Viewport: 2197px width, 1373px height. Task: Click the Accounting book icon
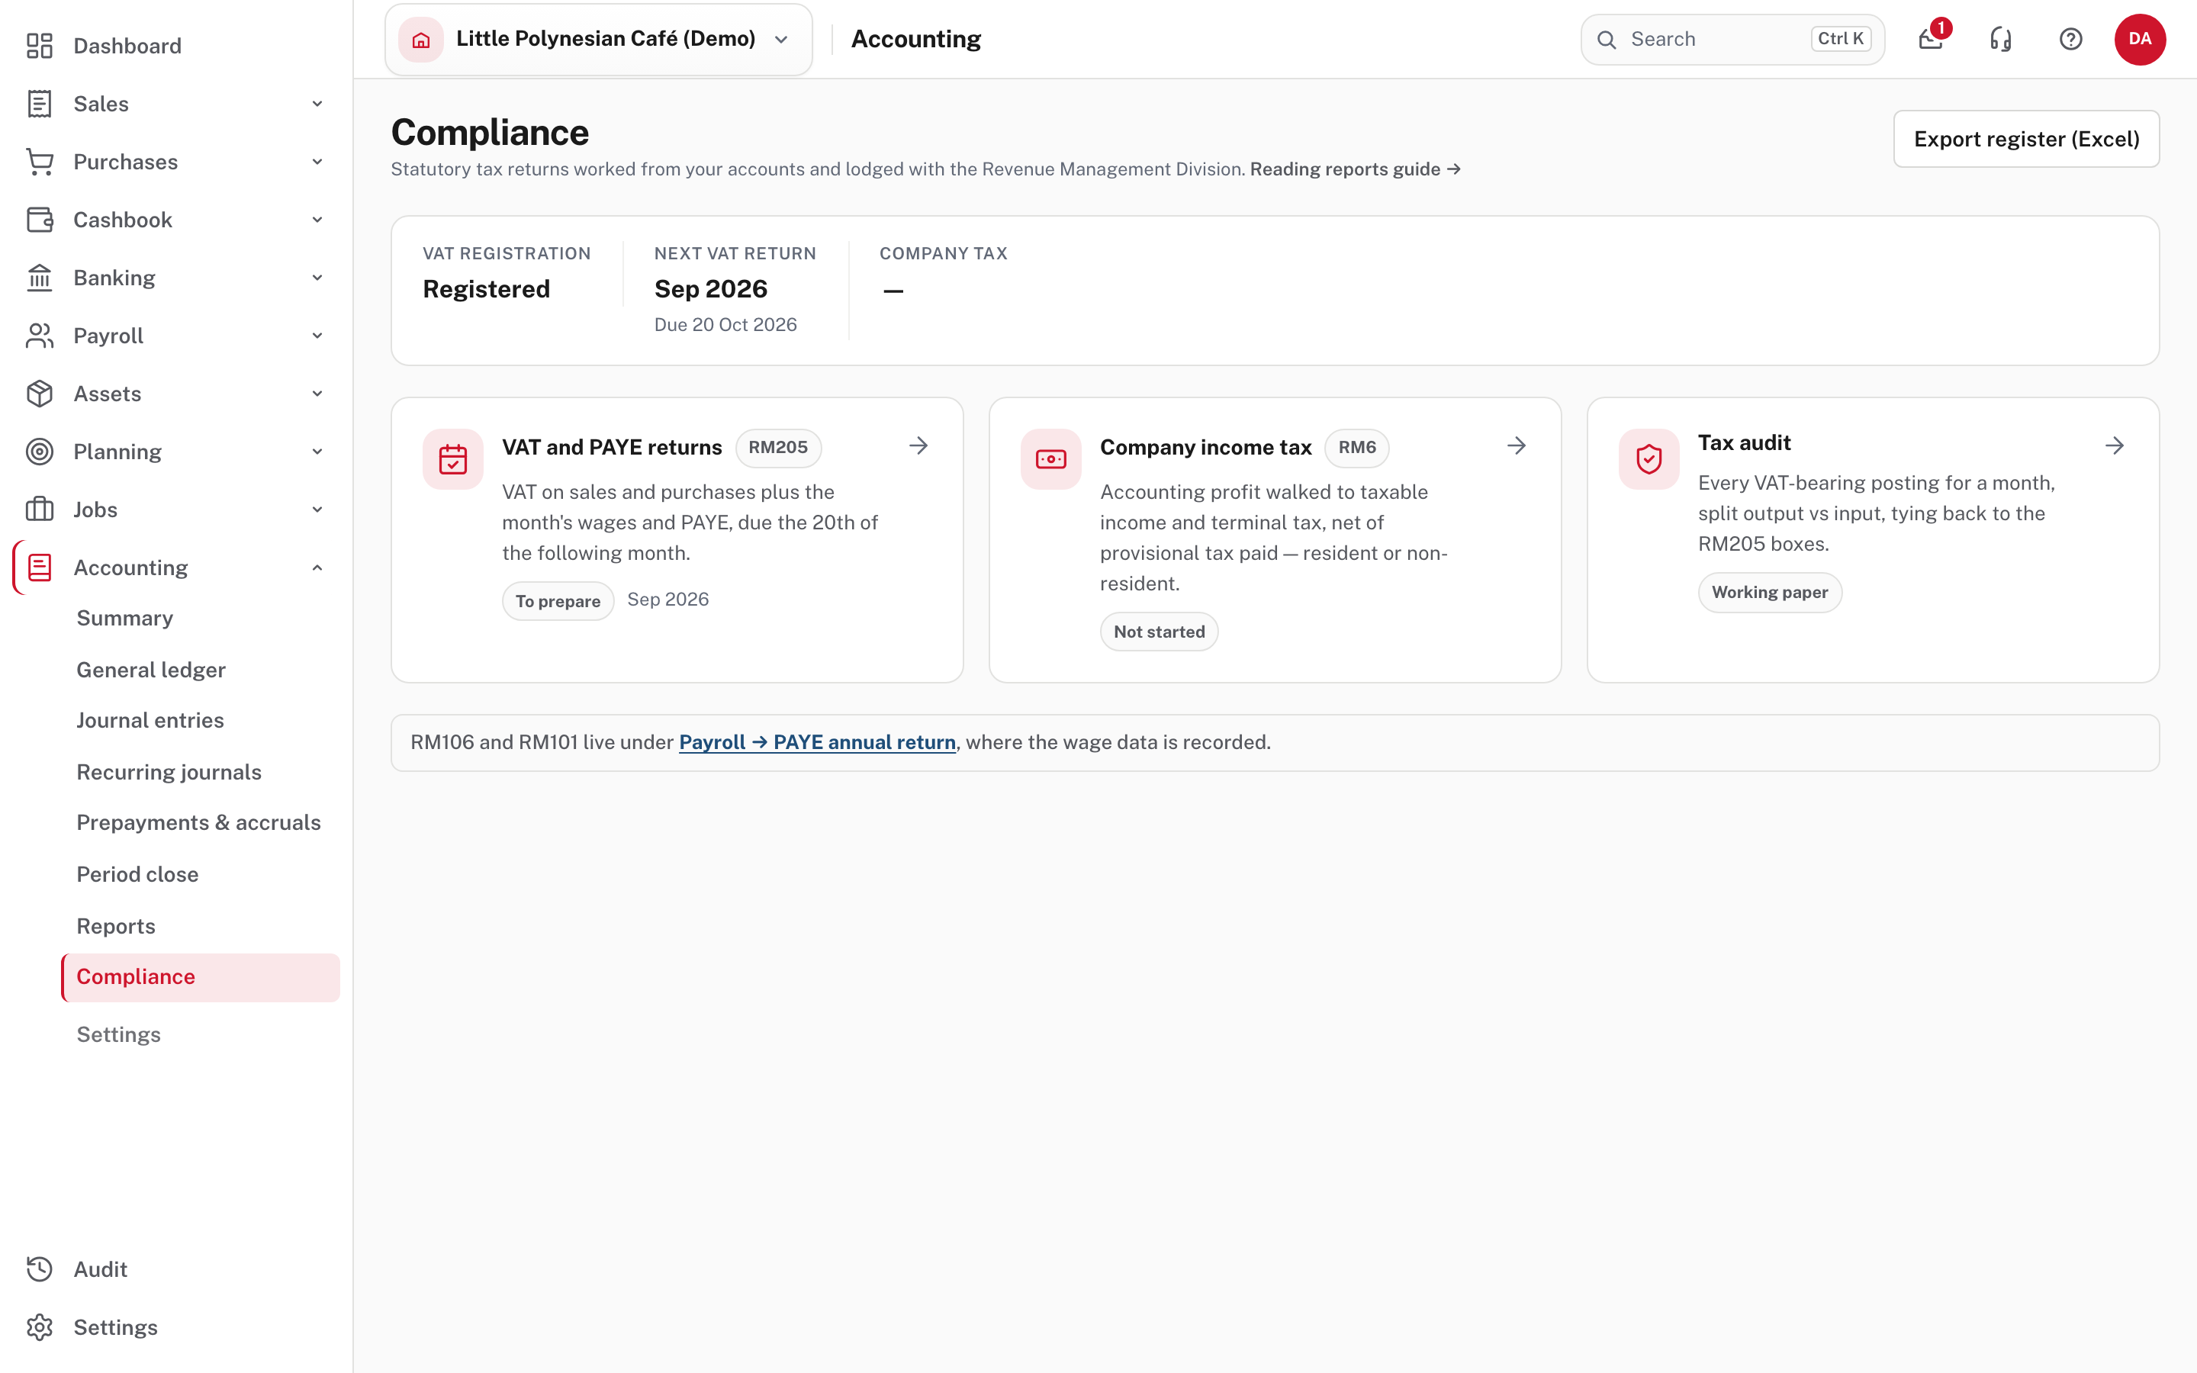[39, 568]
